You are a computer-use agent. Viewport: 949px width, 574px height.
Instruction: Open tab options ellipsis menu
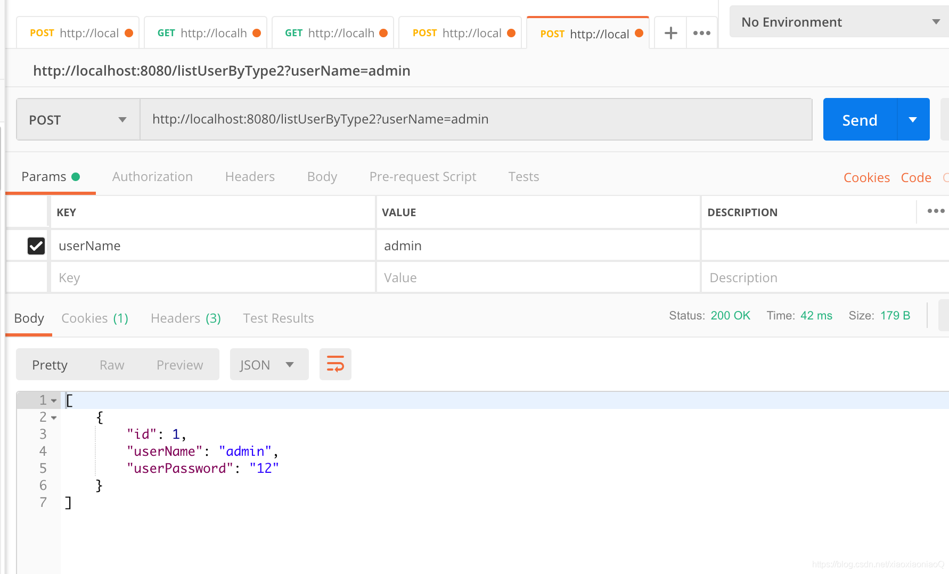701,33
